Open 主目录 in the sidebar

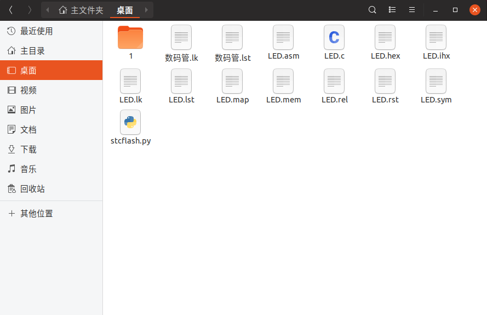[51, 50]
